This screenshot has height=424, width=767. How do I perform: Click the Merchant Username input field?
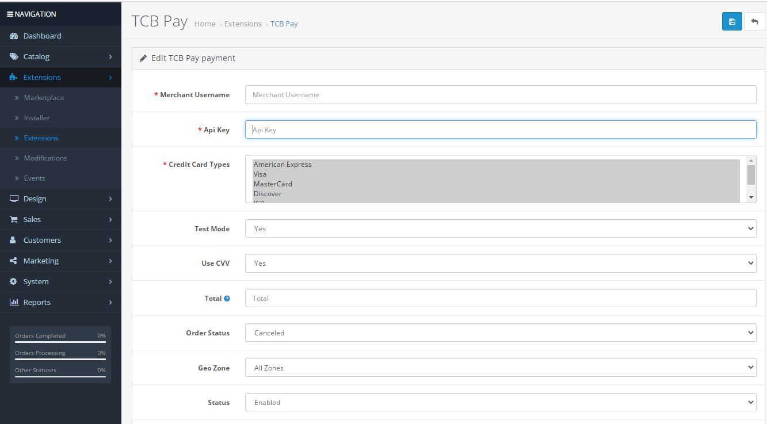(501, 94)
